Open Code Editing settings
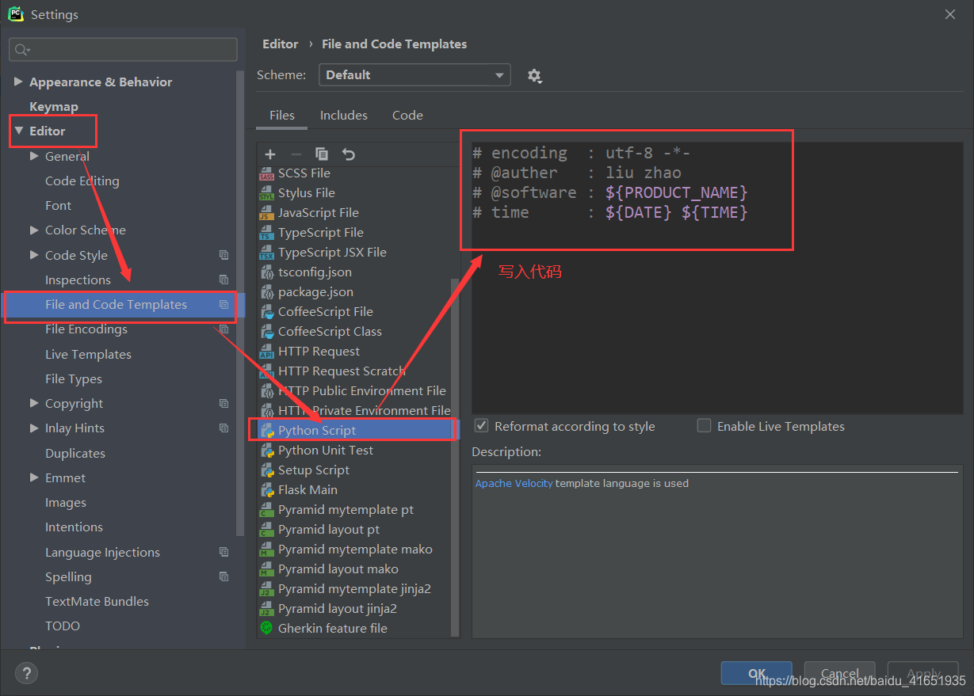 pos(82,181)
